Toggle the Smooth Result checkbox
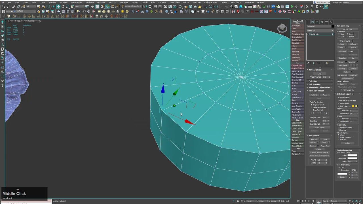This screenshot has height=204, width=363. [x=339, y=97]
